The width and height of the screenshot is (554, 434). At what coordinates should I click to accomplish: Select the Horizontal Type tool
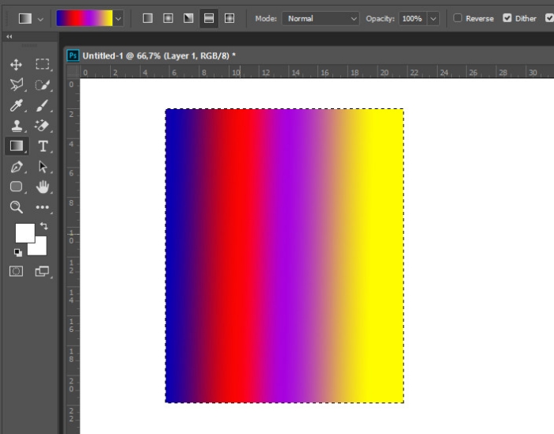(x=42, y=146)
